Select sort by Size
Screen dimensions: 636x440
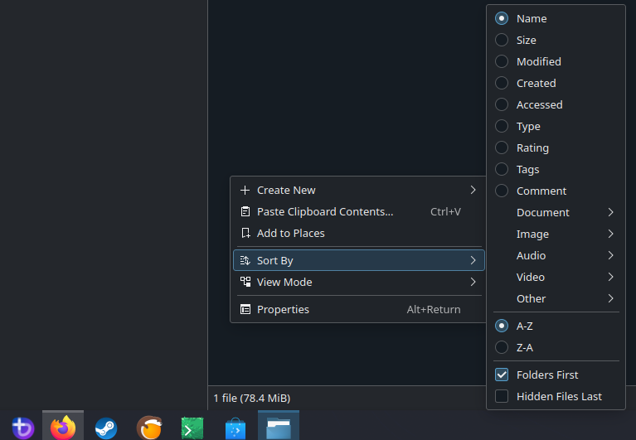(556, 40)
